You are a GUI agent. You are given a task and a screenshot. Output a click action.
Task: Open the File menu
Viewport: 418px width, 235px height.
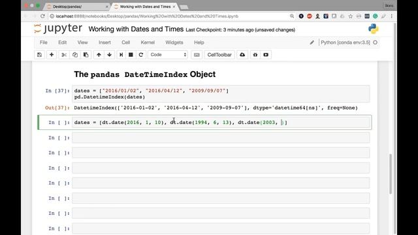click(x=44, y=42)
